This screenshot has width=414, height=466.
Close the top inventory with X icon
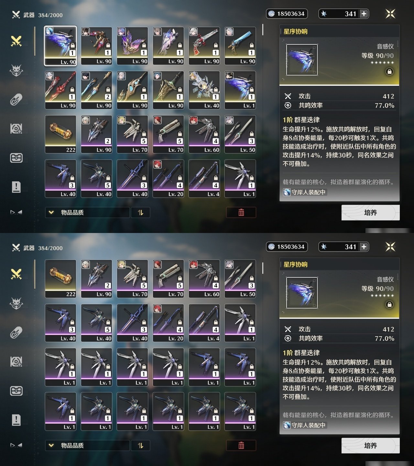(390, 14)
